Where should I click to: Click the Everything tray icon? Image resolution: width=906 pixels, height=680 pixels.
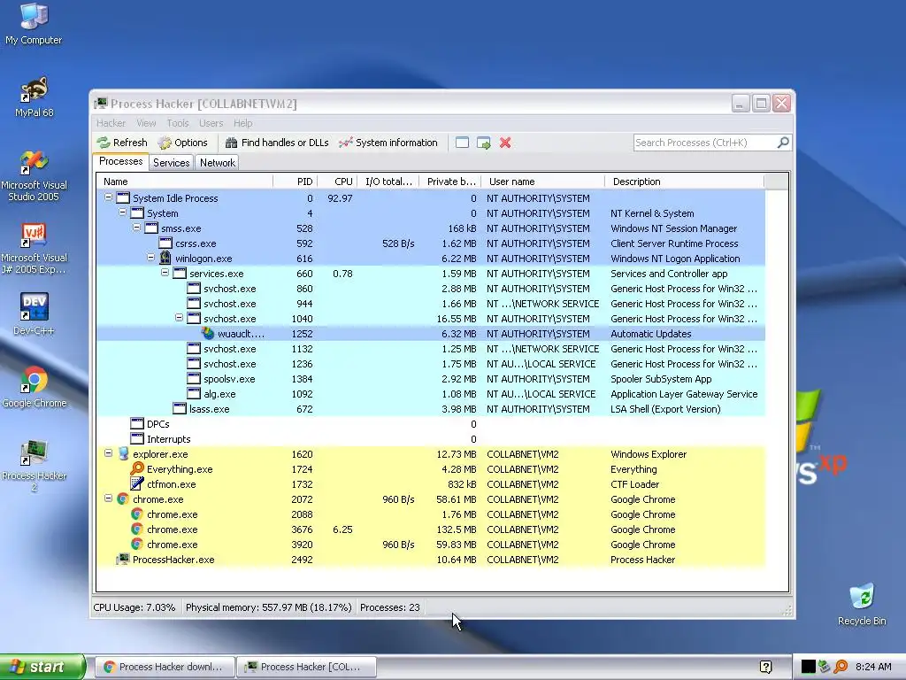coord(841,667)
